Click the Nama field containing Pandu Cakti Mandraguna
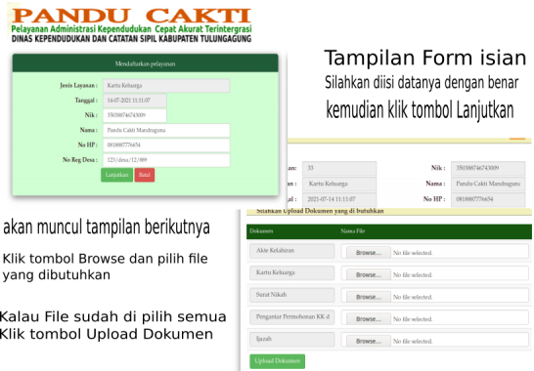This screenshot has height=371, width=534. point(166,130)
